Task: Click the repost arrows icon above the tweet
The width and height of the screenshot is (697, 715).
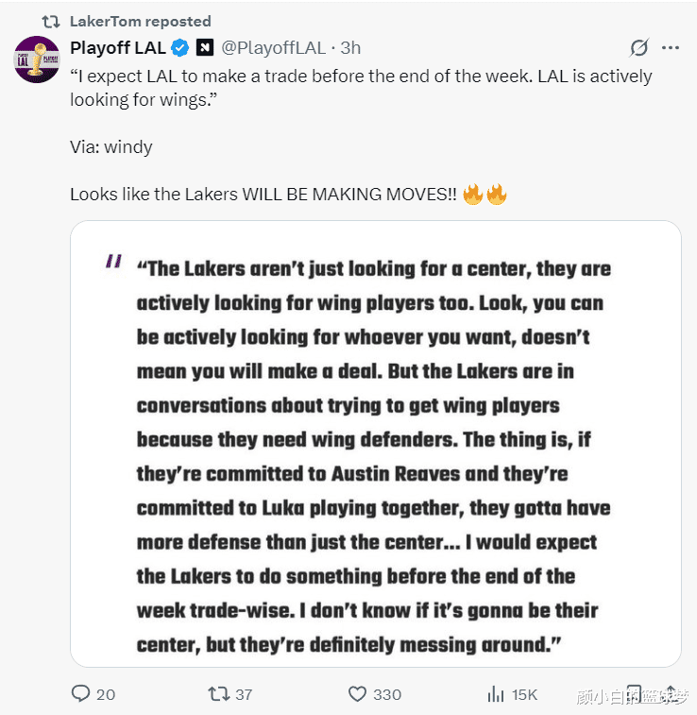Action: [51, 22]
